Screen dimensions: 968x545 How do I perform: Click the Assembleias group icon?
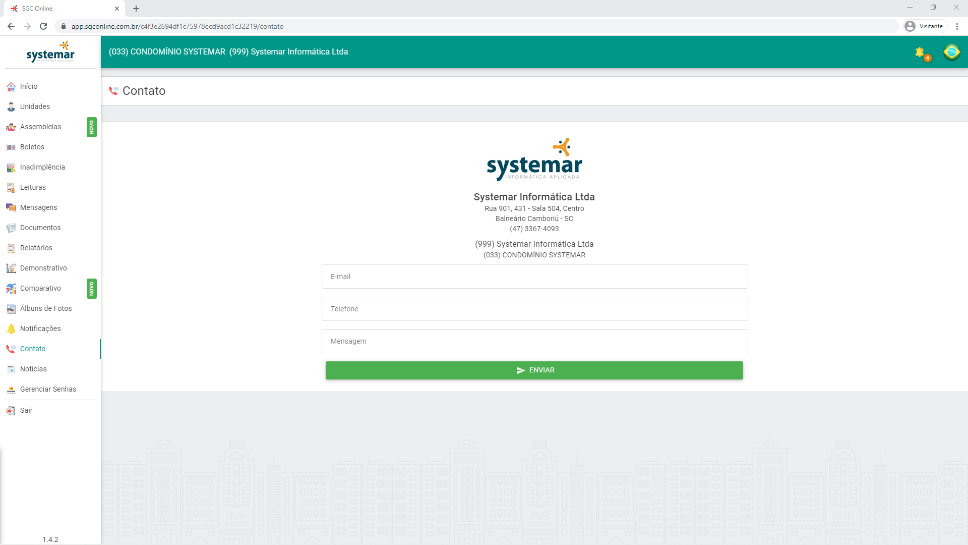point(11,127)
